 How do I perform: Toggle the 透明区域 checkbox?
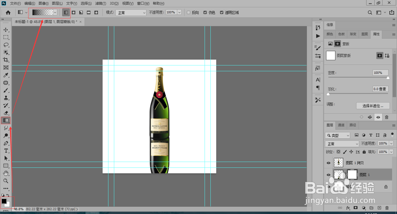tap(222, 13)
